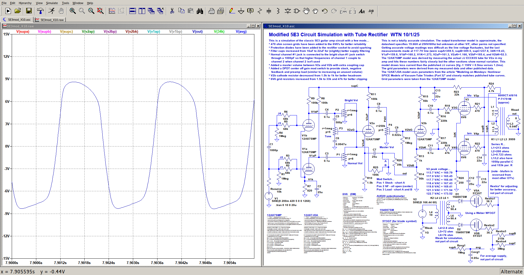Place a ground symbol
This screenshot has height=275, width=524.
(241, 11)
